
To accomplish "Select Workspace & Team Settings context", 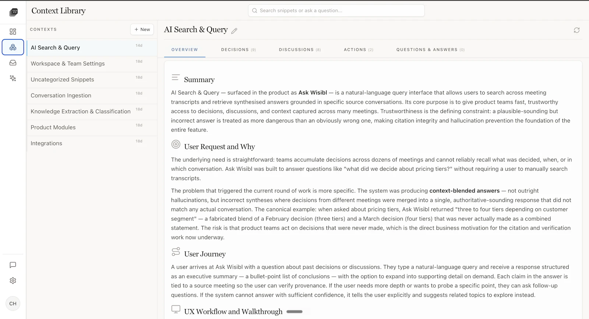I will 92,64.
